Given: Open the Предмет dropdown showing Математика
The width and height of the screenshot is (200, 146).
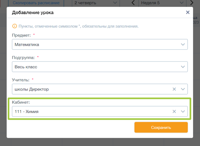Looking at the screenshot, I should tap(100, 44).
